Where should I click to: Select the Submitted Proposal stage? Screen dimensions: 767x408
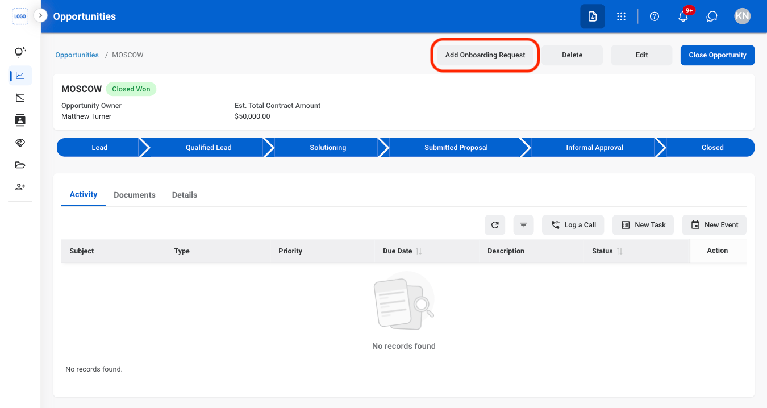tap(456, 148)
